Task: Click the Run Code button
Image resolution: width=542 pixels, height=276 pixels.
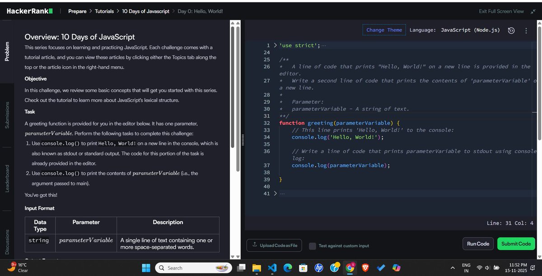Action: coord(478,244)
